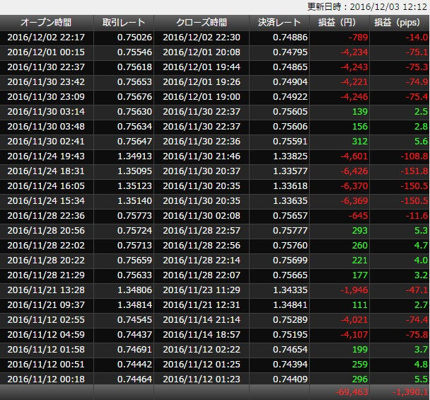Click settlement rate 0.74904
The width and height of the screenshot is (430, 400).
(x=290, y=82)
